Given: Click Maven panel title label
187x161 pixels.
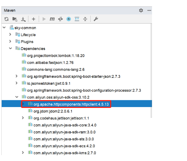Looking at the screenshot, I should pos(10,10).
